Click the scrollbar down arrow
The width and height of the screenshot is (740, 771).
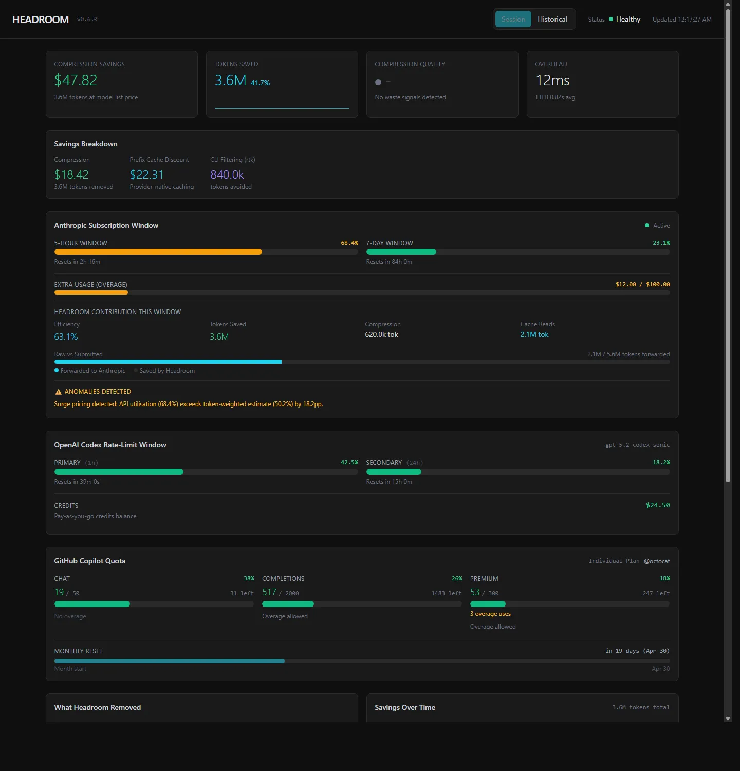[x=728, y=718]
